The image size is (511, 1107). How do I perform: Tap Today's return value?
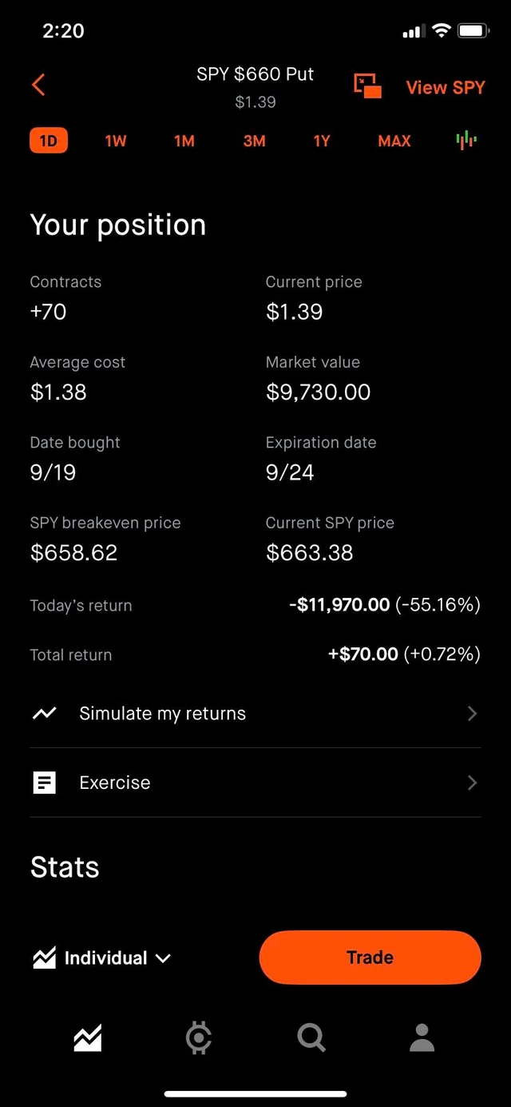pyautogui.click(x=383, y=605)
